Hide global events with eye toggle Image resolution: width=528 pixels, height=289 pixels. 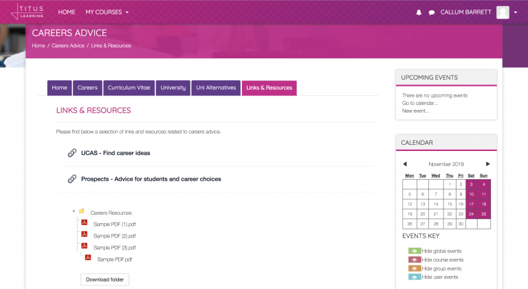pos(415,251)
